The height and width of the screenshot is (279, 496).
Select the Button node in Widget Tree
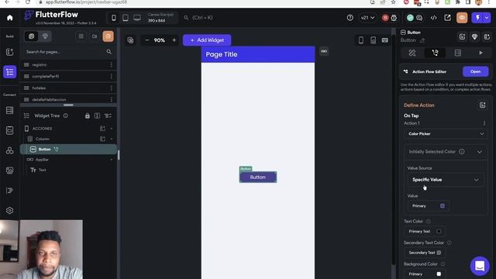click(68, 149)
